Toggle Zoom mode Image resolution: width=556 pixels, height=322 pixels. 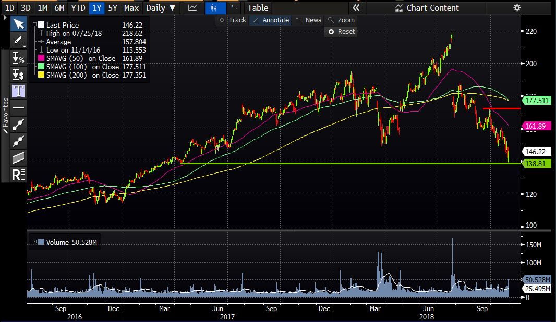pos(341,20)
